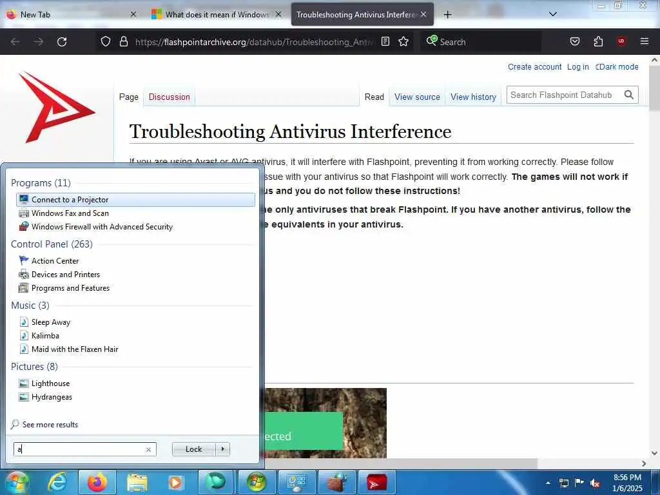Click the Firefox Search box
Screen dimensions: 660x495
click(x=481, y=42)
